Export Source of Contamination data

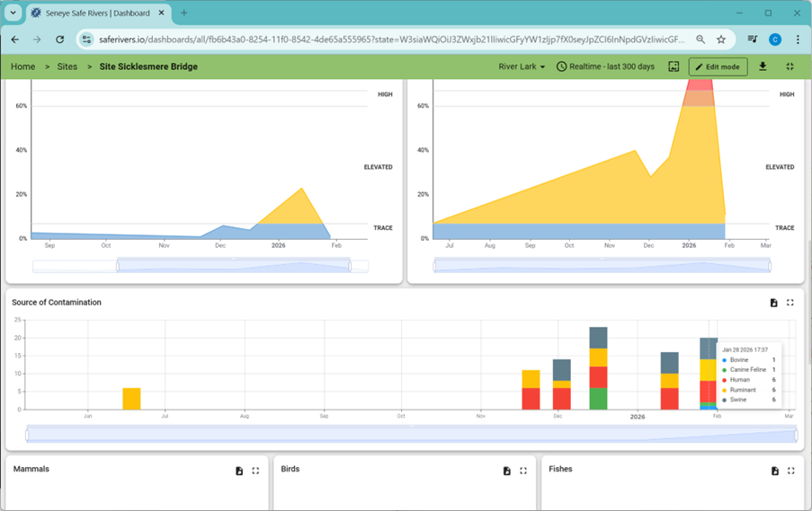tap(773, 303)
